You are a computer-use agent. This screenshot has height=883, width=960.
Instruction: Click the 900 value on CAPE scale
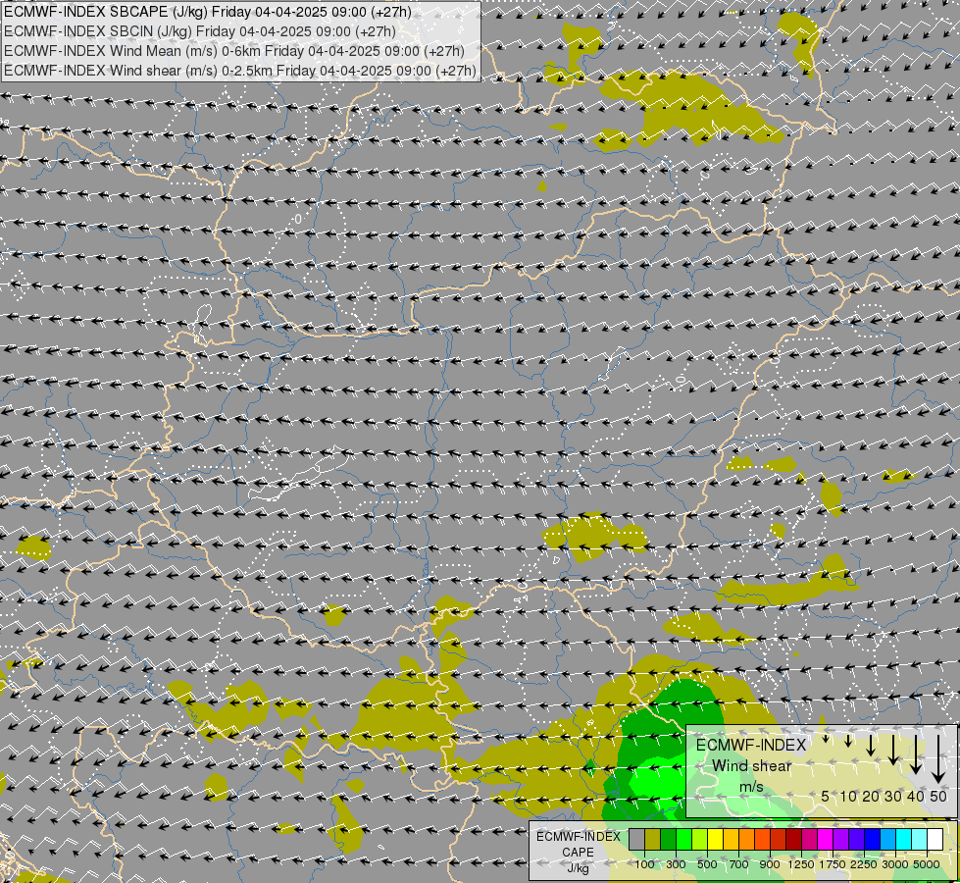770,864
